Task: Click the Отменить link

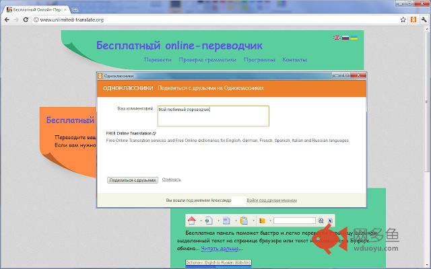Action: [172, 180]
